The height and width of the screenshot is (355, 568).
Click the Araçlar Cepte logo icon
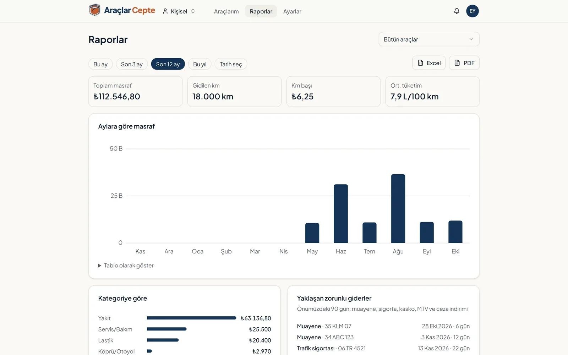94,10
